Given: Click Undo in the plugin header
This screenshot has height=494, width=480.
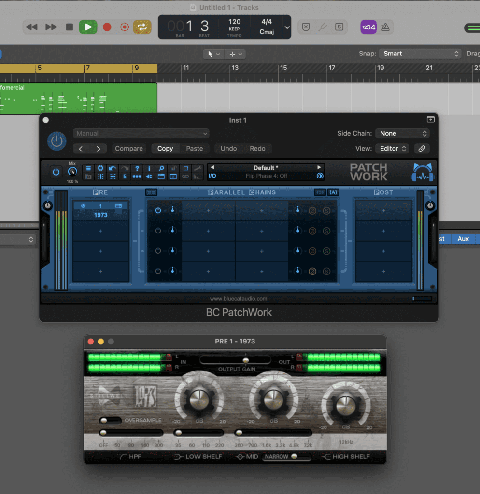Looking at the screenshot, I should point(228,149).
